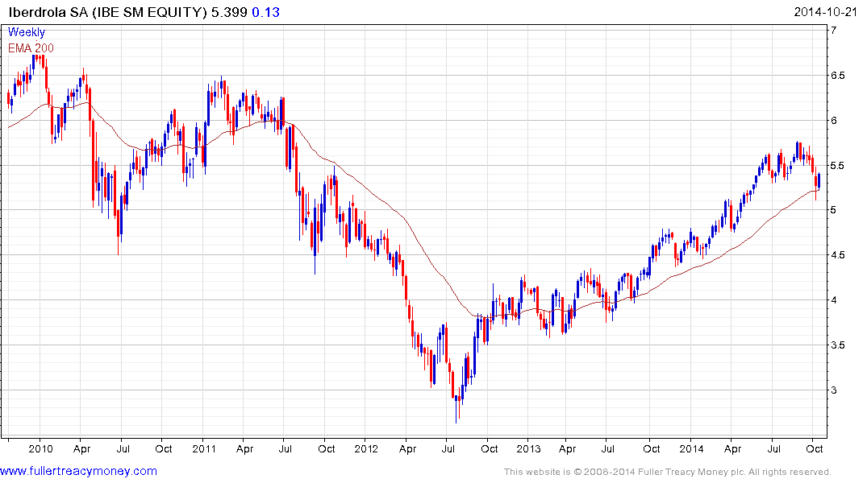
Task: Click the price value 5.399
Action: click(x=230, y=12)
